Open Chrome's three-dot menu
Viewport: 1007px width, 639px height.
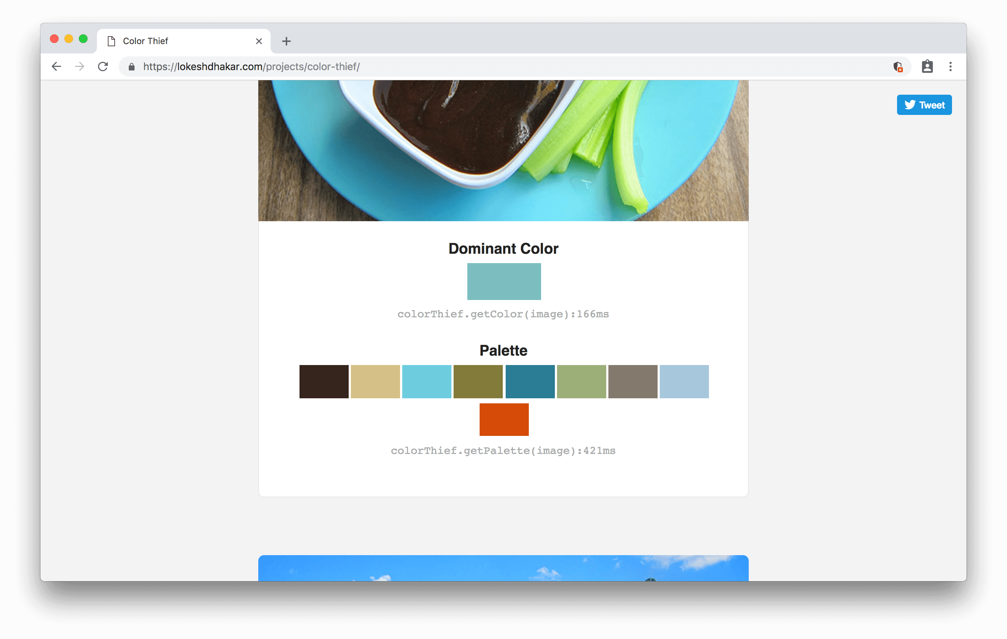950,67
